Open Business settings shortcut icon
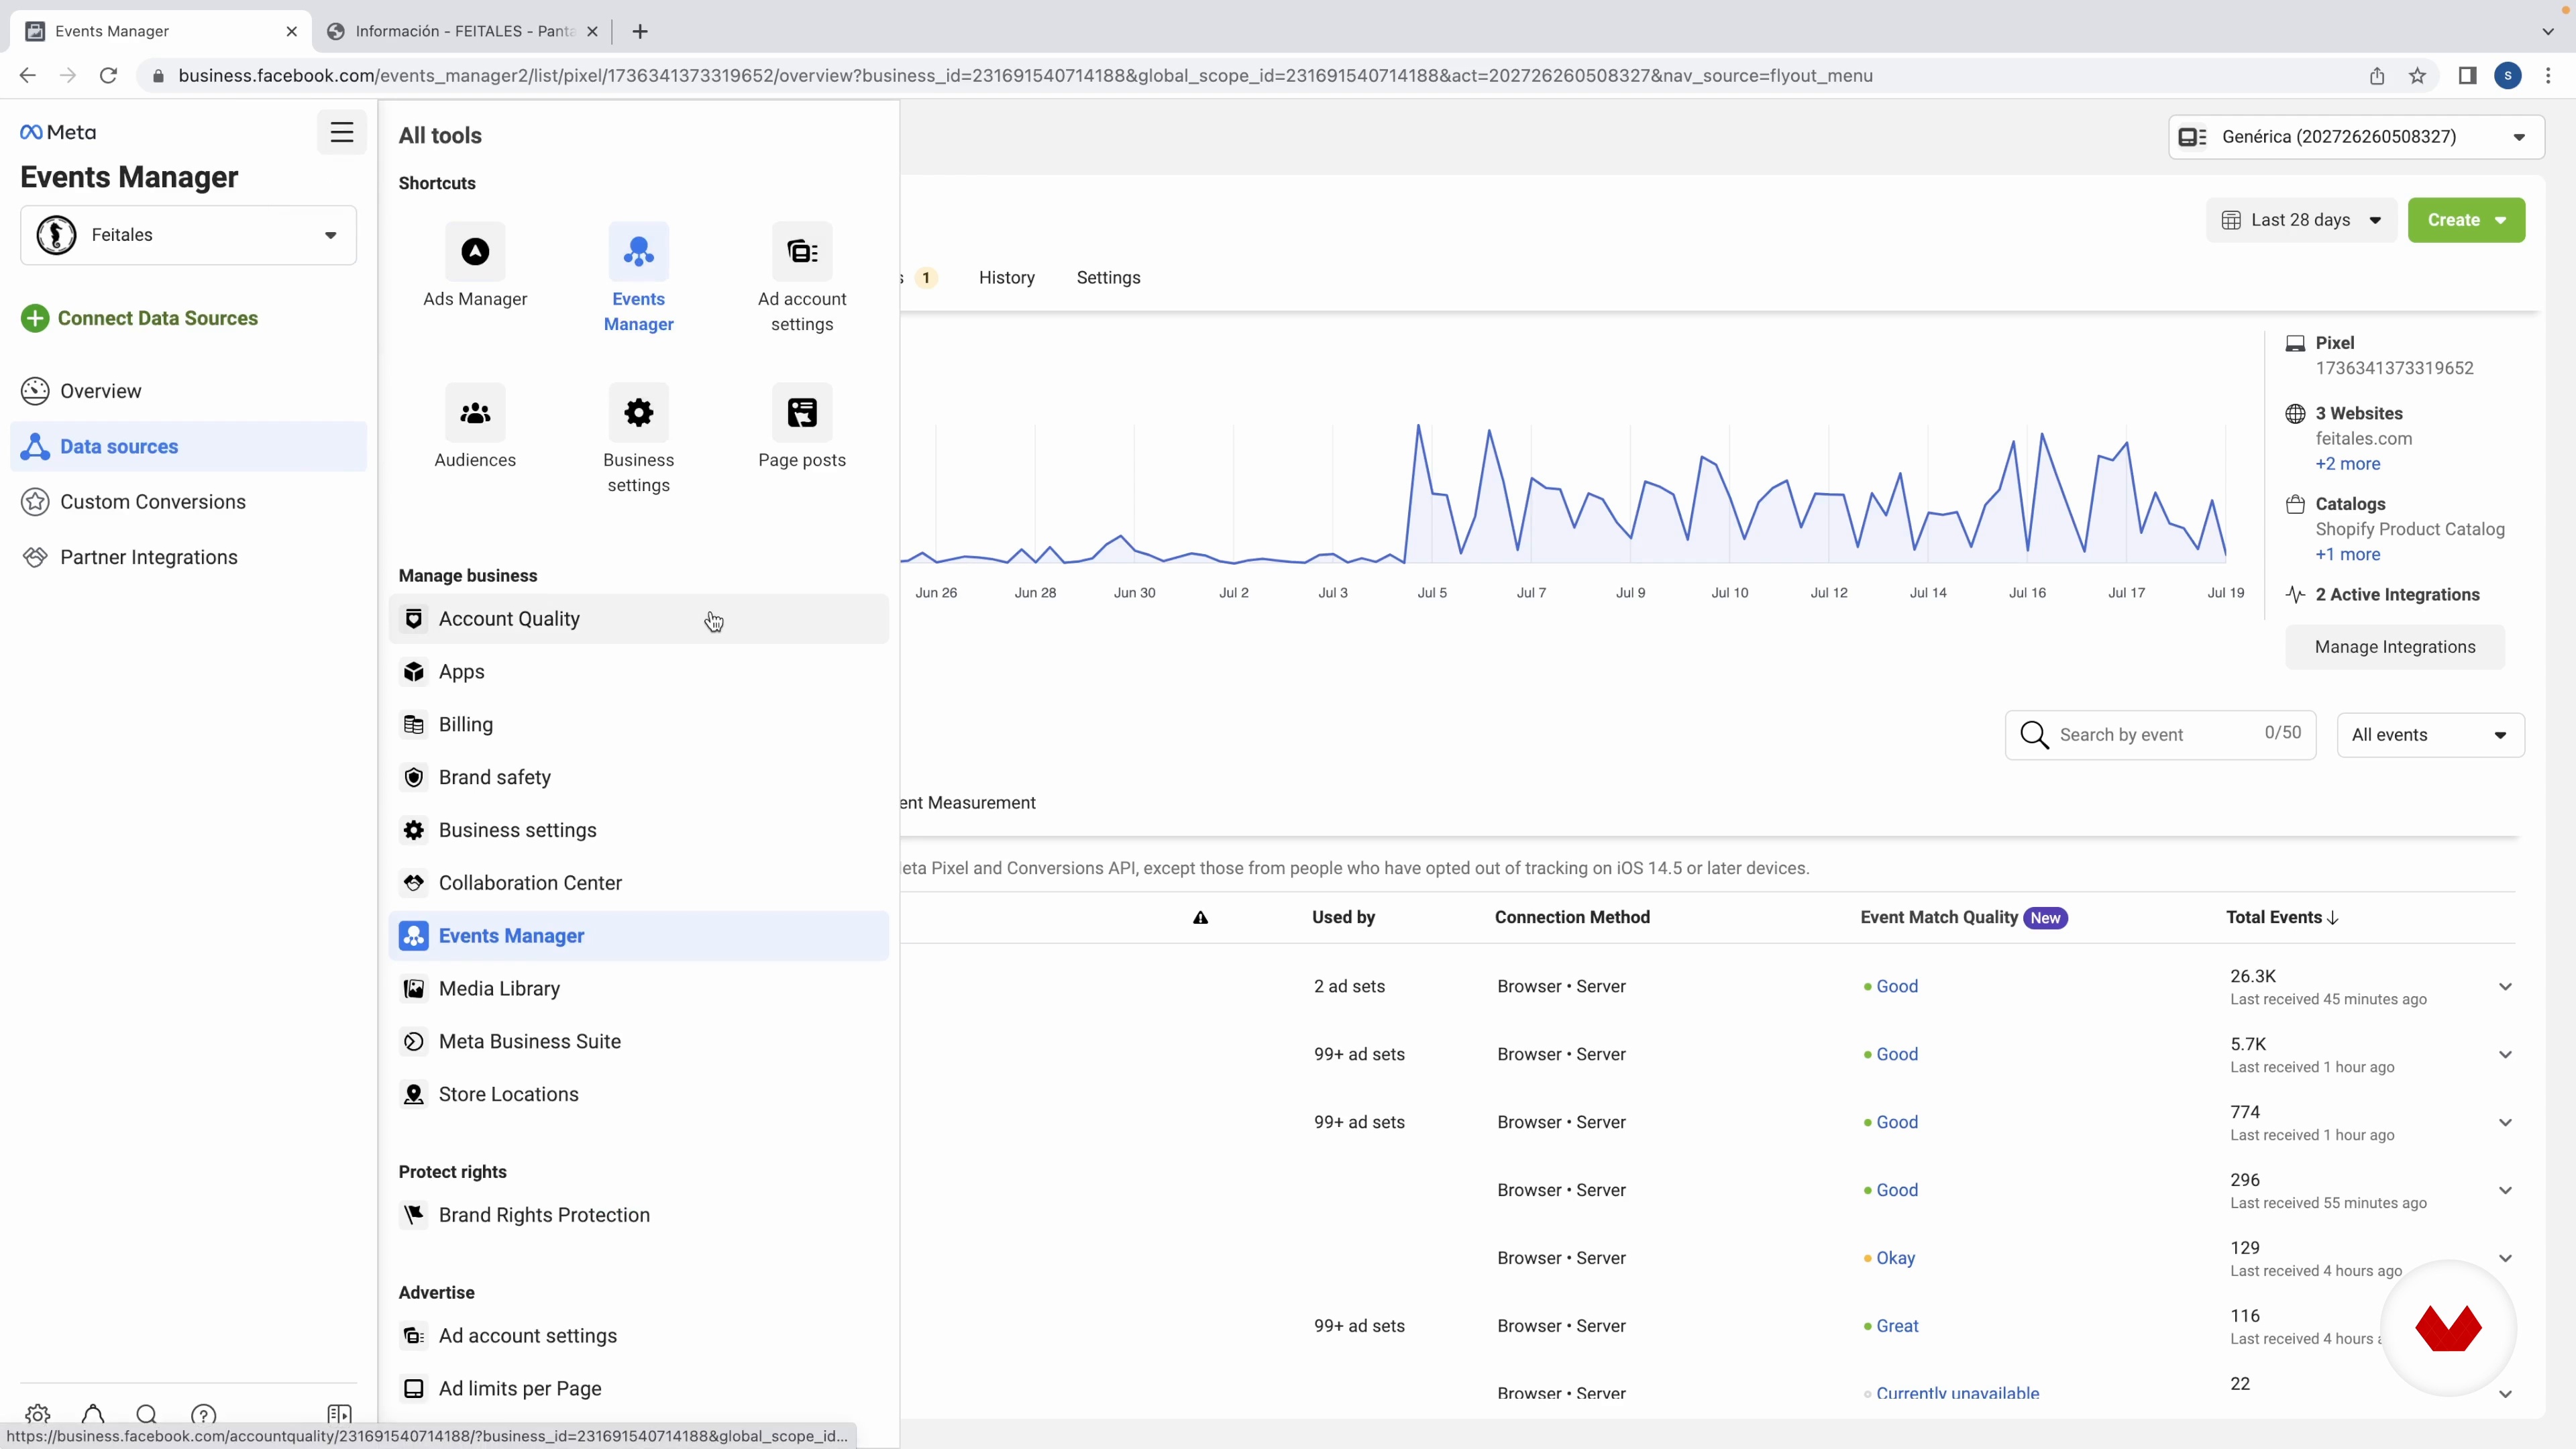This screenshot has height=1449, width=2576. tap(638, 413)
